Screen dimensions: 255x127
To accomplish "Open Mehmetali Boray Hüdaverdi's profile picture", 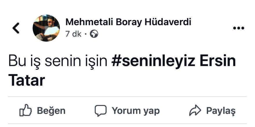I will tap(46, 28).
